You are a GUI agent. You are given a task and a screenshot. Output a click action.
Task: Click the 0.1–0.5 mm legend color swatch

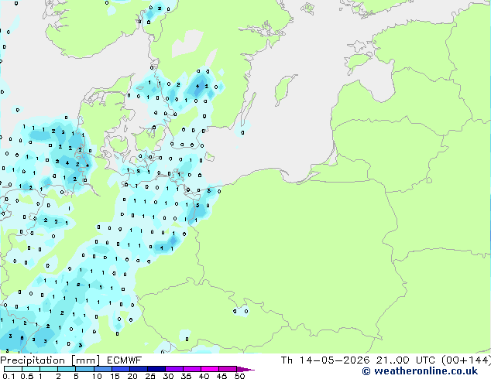(x=13, y=369)
